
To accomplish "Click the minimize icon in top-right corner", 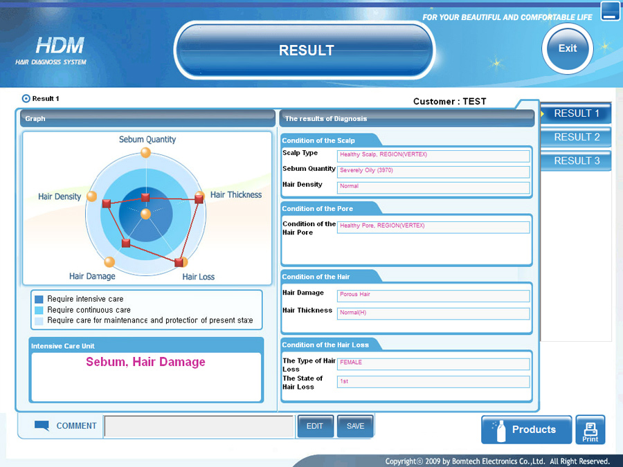I will click(x=610, y=11).
